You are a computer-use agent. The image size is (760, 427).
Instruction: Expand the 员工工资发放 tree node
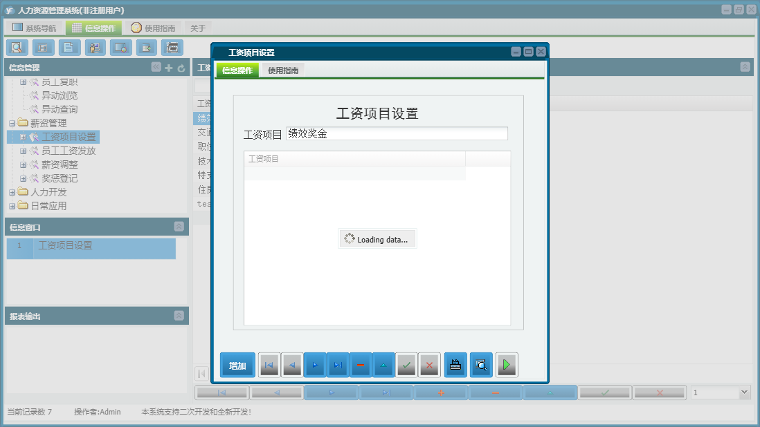coord(23,151)
